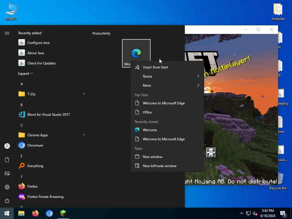Expand the Recently added list
The image size is (292, 219).
(x=25, y=74)
